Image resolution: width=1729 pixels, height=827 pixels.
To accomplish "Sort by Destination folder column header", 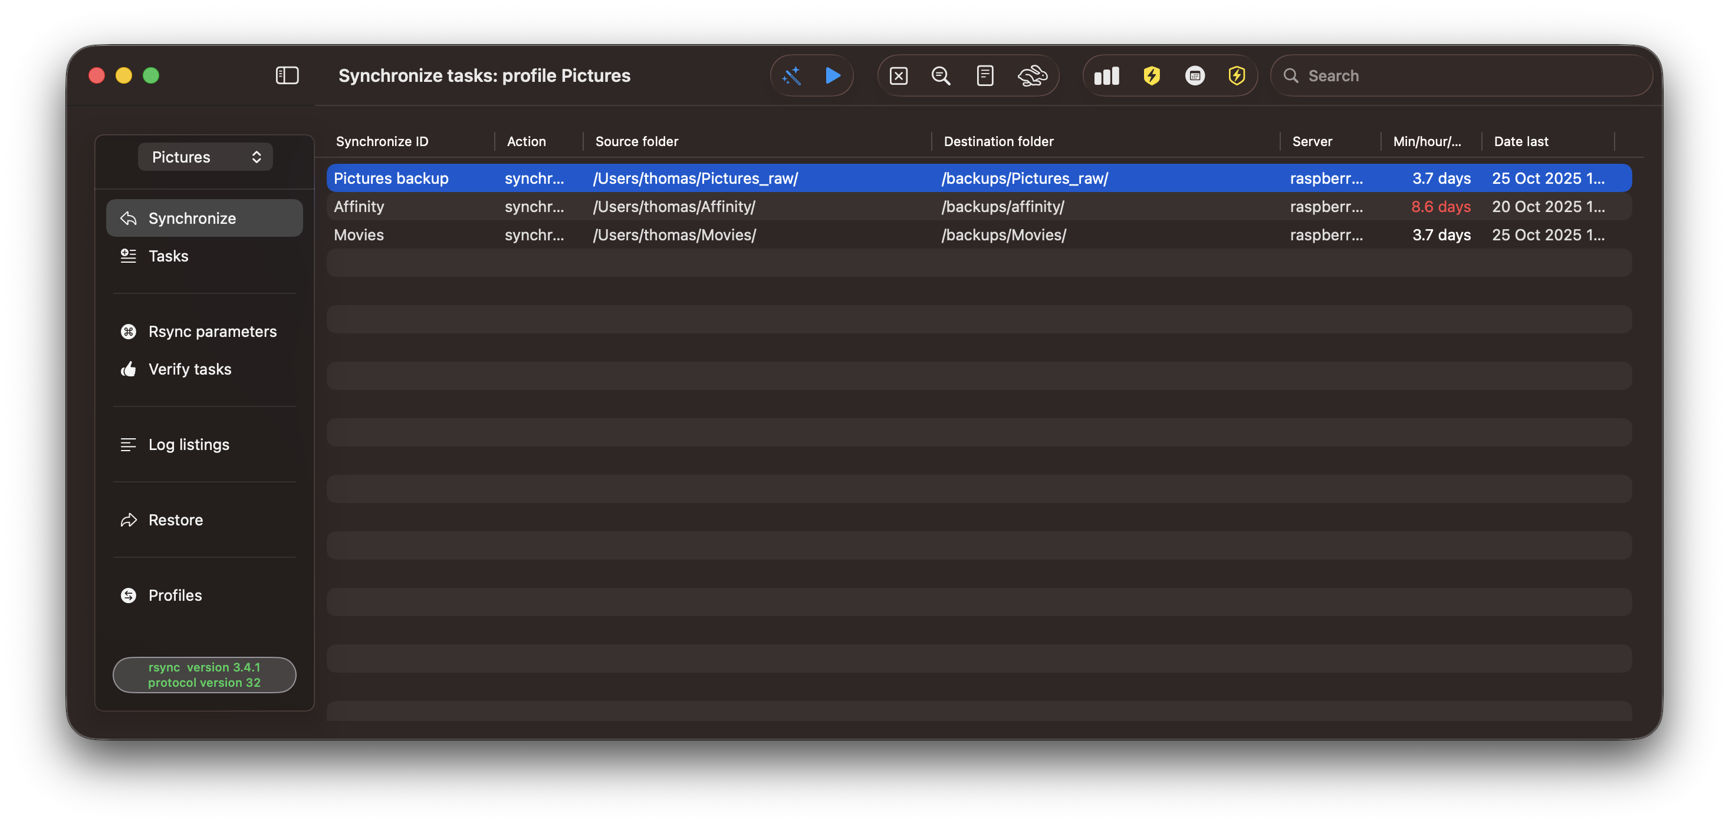I will click(x=998, y=141).
